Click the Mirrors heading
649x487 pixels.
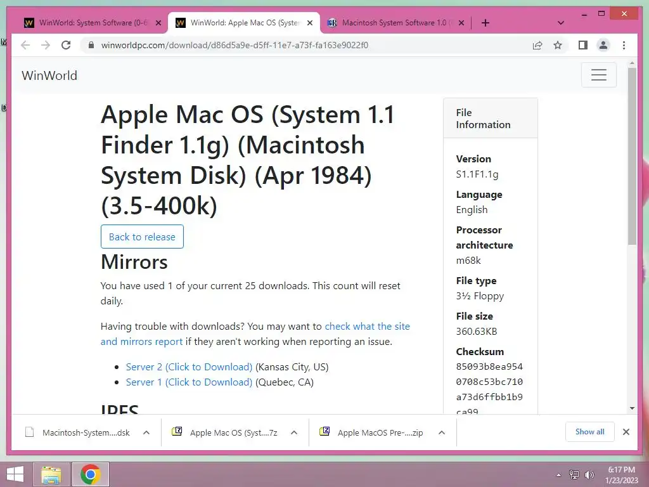pyautogui.click(x=134, y=262)
